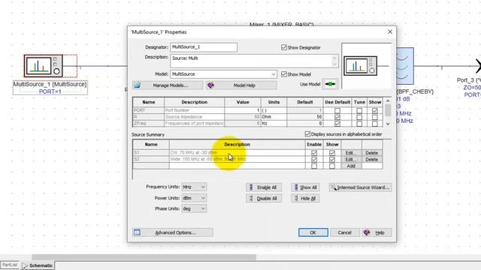The image size is (481, 270).
Task: Click the purple Help gem icon
Action: [x=367, y=232]
